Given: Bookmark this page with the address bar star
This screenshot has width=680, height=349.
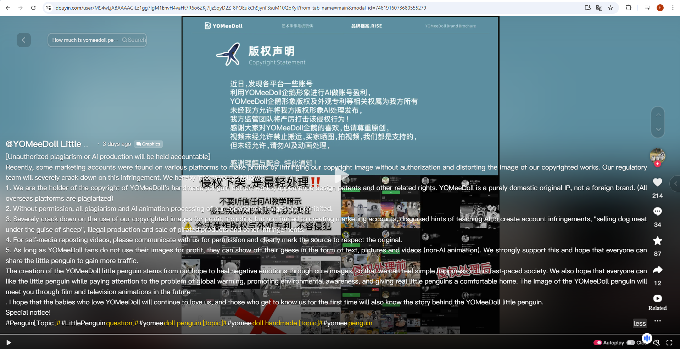Looking at the screenshot, I should [x=611, y=8].
